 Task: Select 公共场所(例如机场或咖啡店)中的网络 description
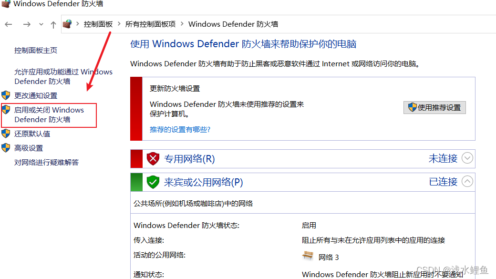pos(193,203)
